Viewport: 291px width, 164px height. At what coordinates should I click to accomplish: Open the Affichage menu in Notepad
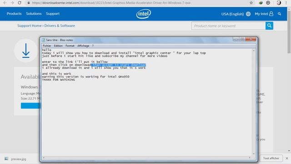[83, 46]
